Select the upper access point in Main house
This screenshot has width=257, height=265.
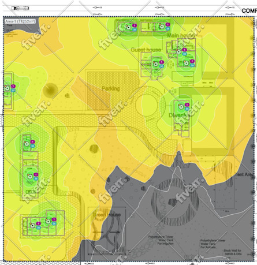click(178, 51)
